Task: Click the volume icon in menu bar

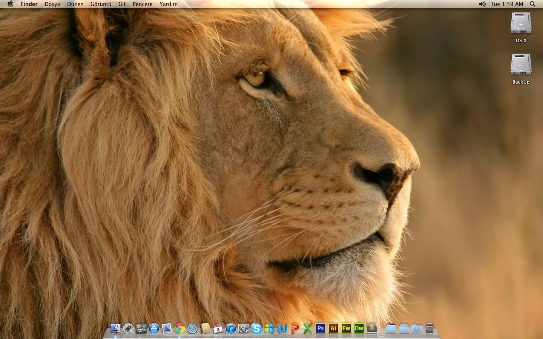Action: pos(482,4)
